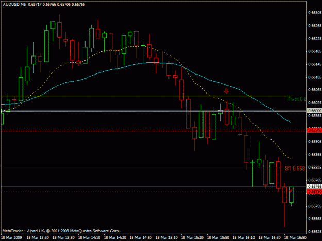Click the 0.66025 price scale value
The height and width of the screenshot is (241, 322).
pyautogui.click(x=315, y=103)
